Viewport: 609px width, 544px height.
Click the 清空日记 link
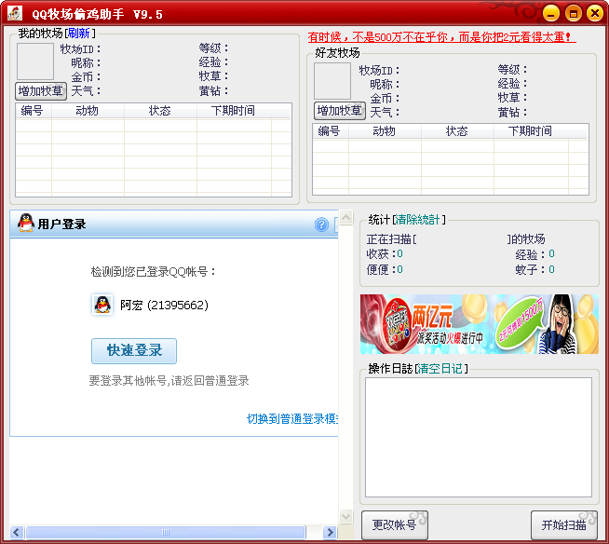[x=440, y=368]
